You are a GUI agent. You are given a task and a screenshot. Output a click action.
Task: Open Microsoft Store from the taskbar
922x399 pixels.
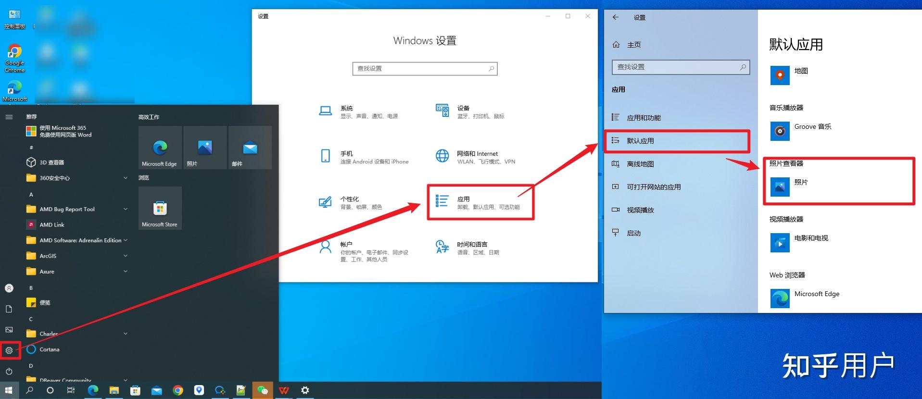136,390
